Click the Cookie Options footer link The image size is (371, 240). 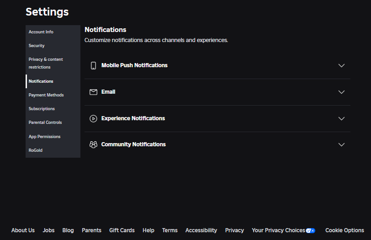pos(344,230)
